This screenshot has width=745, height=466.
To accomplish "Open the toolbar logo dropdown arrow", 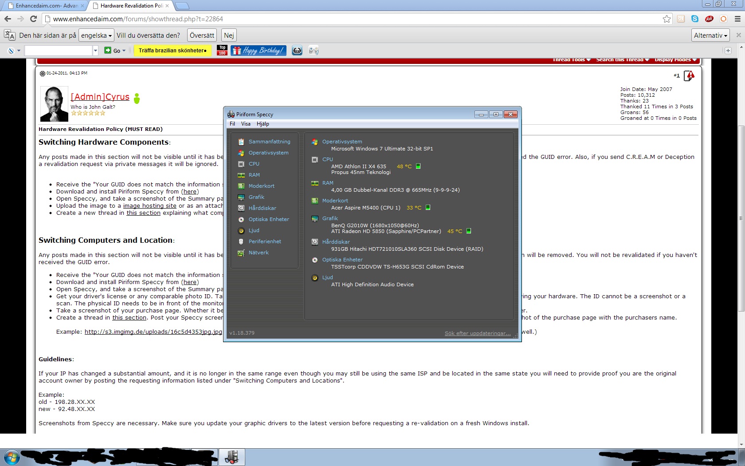I will [19, 51].
